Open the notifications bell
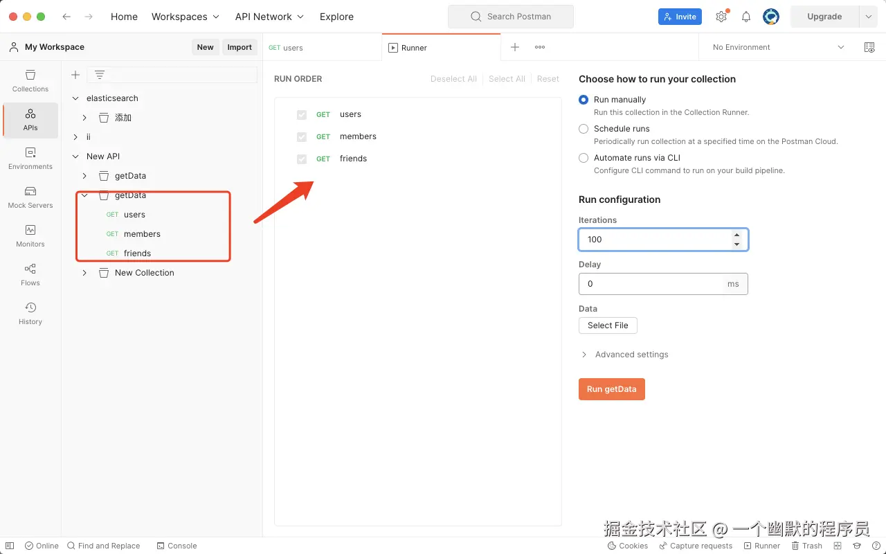Image resolution: width=886 pixels, height=554 pixels. [x=746, y=17]
